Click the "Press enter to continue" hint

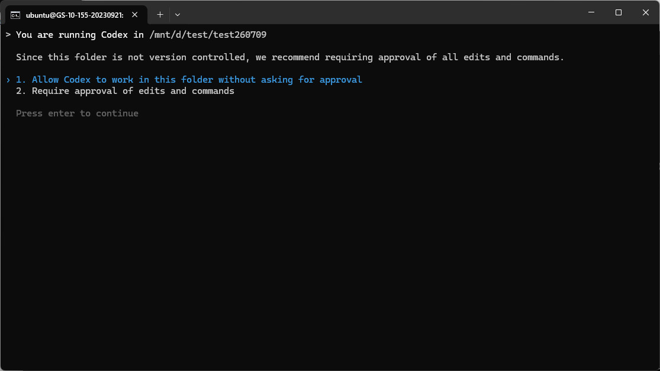pos(77,113)
